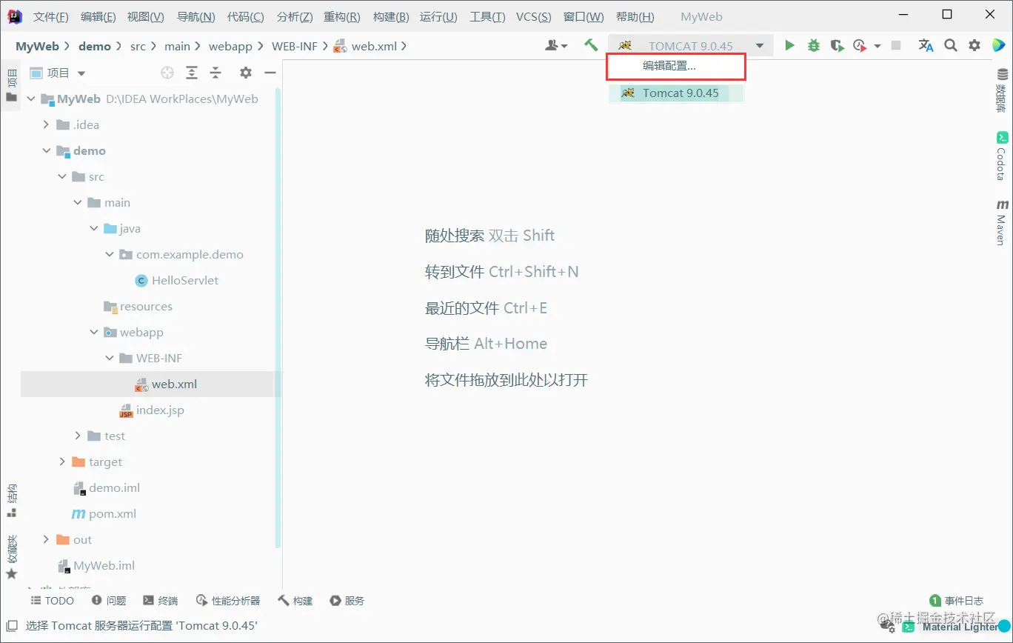Viewport: 1013px width, 643px height.
Task: Open the 窗口(W) menu
Action: [x=584, y=17]
